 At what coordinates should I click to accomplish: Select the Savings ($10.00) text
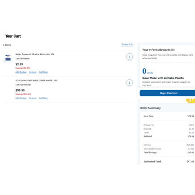tap(23, 94)
